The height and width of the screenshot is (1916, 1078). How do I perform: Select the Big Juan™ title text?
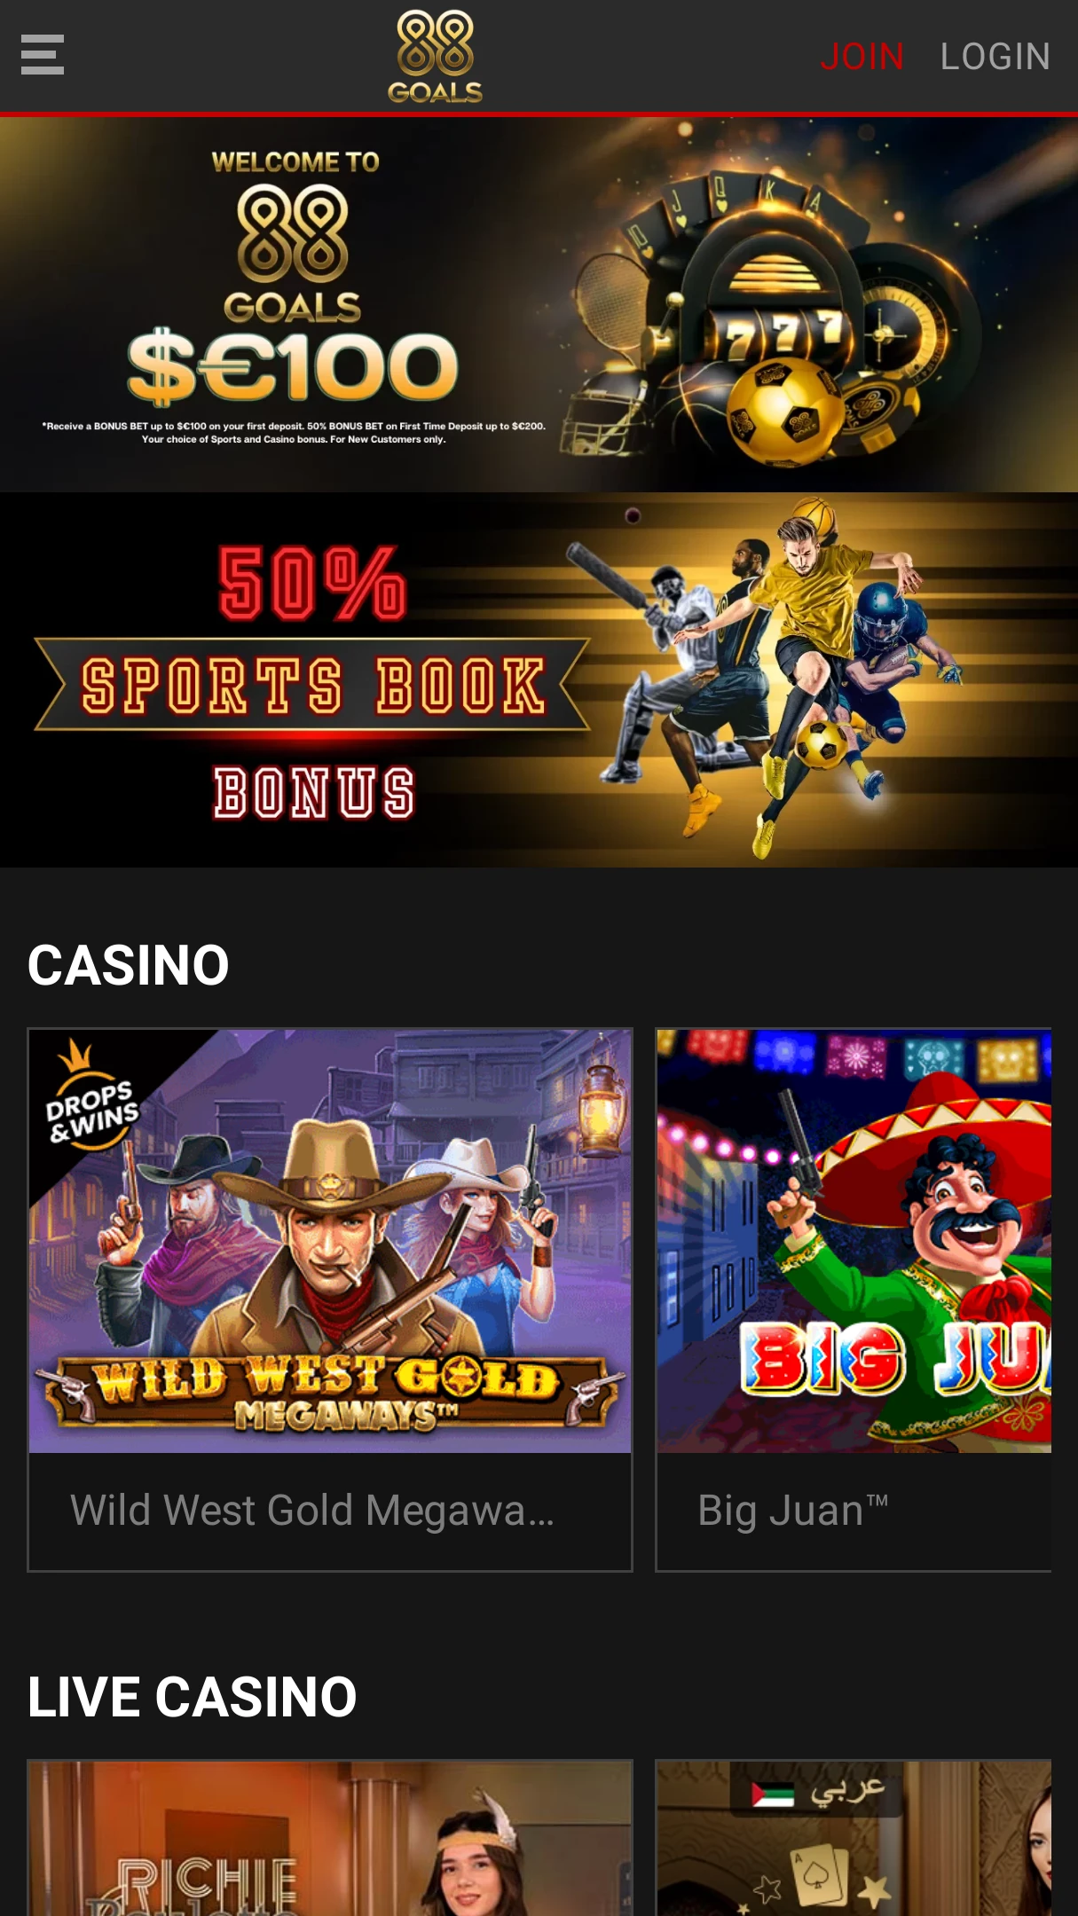tap(793, 1511)
